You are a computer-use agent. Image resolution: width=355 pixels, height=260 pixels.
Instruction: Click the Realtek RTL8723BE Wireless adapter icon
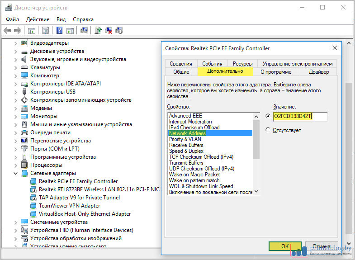pyautogui.click(x=33, y=189)
